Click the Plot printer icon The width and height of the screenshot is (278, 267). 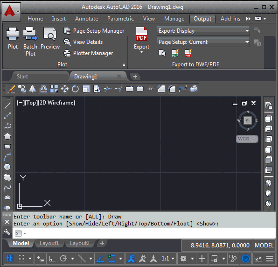click(13, 34)
